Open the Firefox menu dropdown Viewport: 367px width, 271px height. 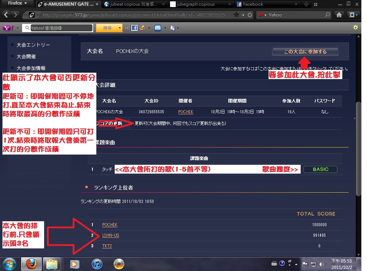pyautogui.click(x=18, y=4)
